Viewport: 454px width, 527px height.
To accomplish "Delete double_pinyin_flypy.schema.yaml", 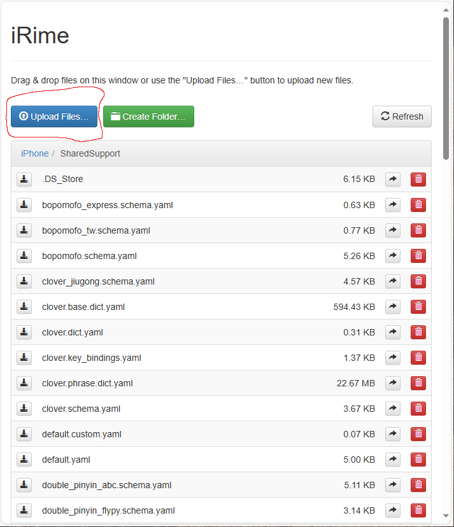I will [418, 510].
